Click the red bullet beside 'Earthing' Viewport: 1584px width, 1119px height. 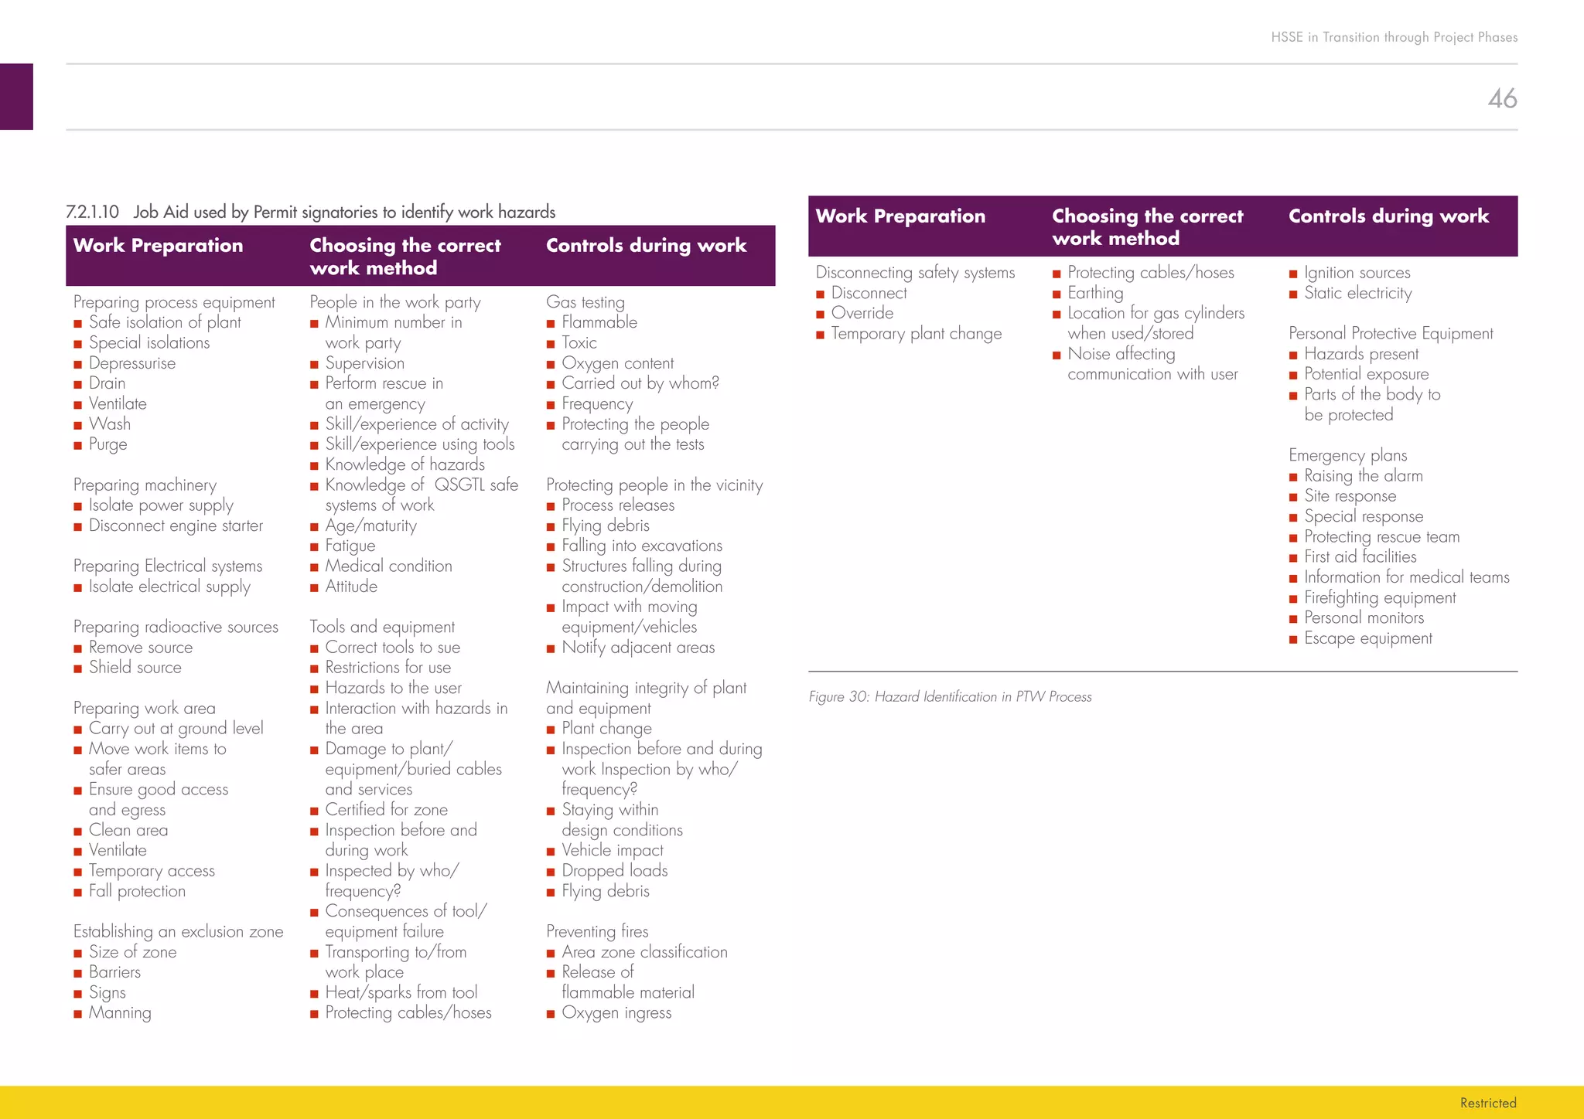pyautogui.click(x=1057, y=294)
